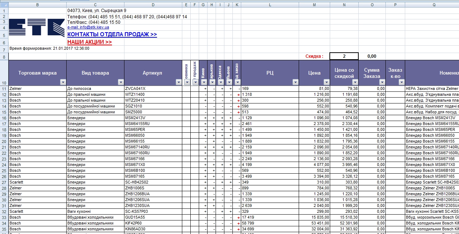Select the Zelmer brand cell in ZVCA041X row
This screenshot has height=234, width=459.
(x=37, y=88)
